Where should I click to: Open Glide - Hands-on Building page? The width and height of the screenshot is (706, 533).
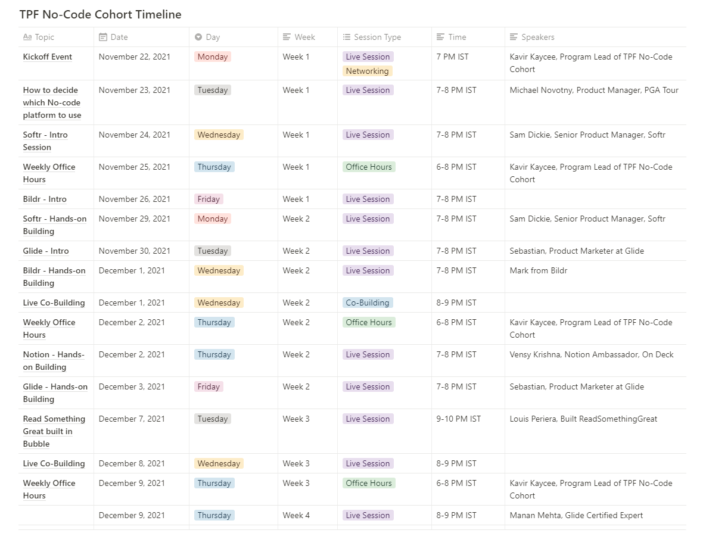[55, 393]
